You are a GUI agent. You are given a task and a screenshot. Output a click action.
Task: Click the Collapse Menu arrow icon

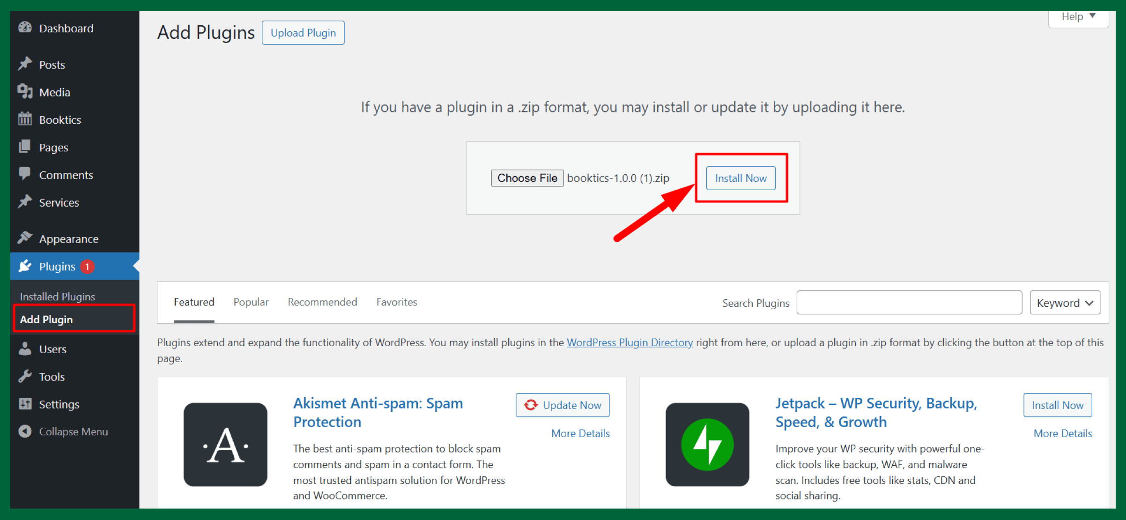click(25, 431)
